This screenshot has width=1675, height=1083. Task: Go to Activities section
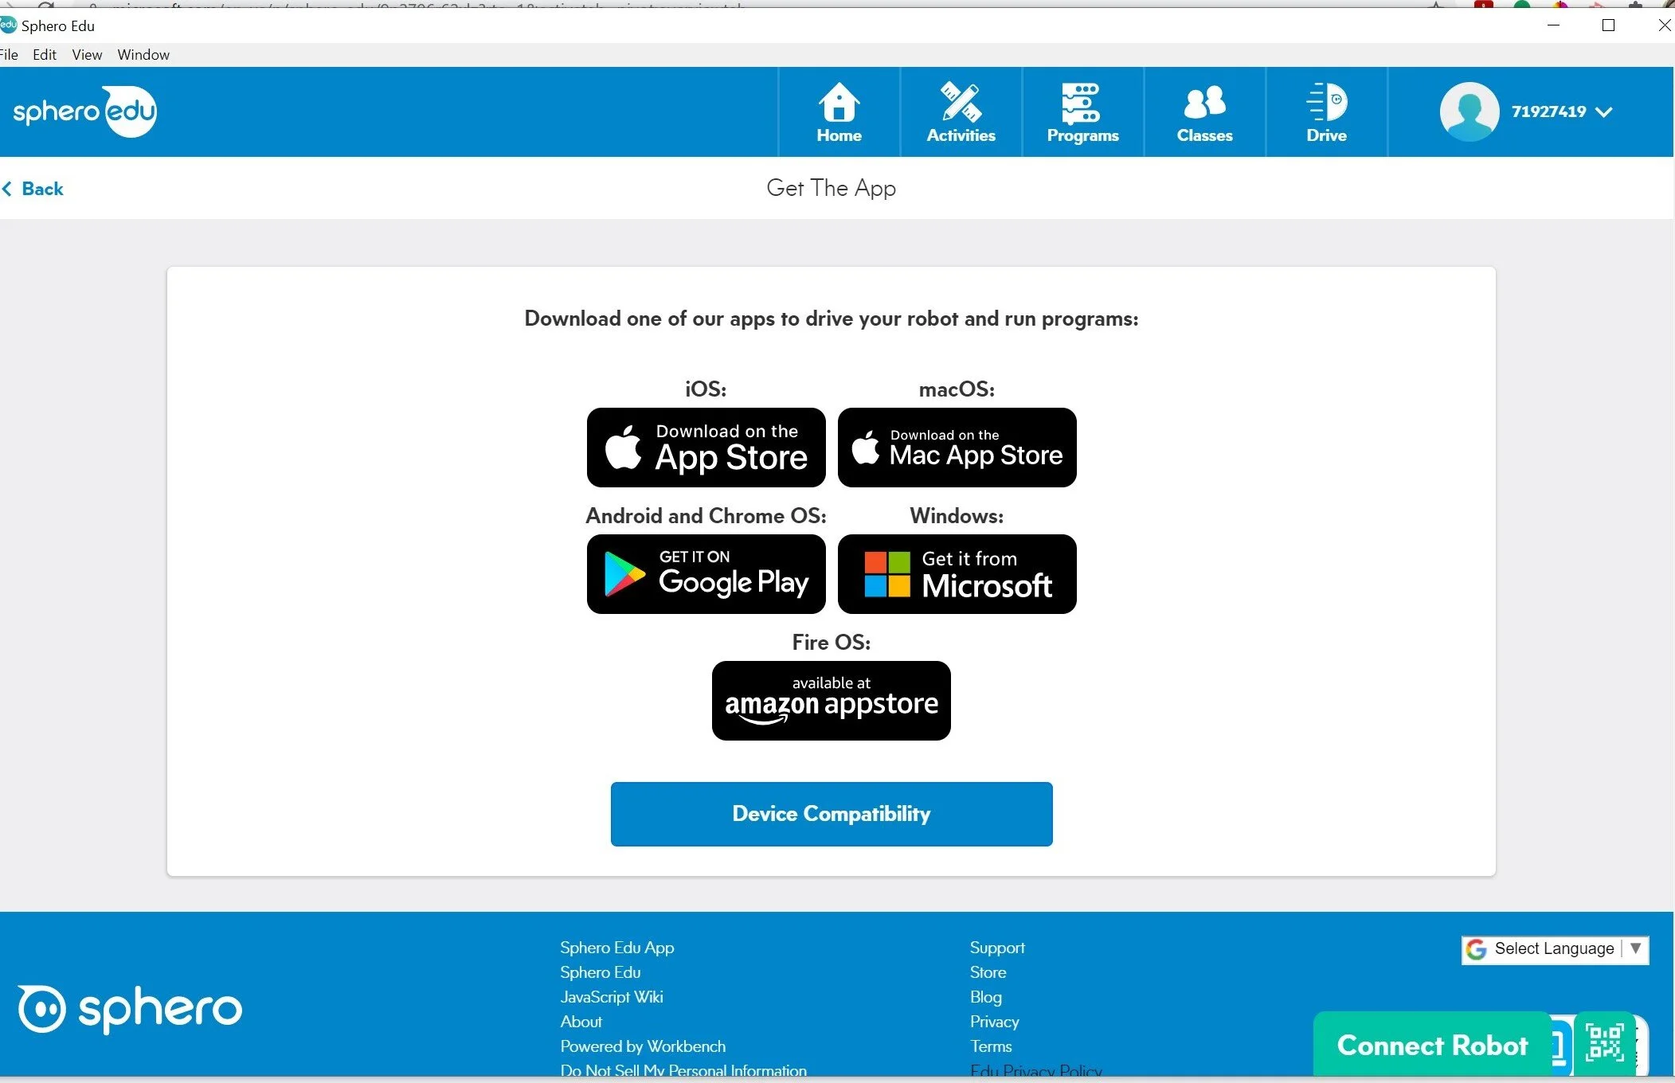pos(961,112)
